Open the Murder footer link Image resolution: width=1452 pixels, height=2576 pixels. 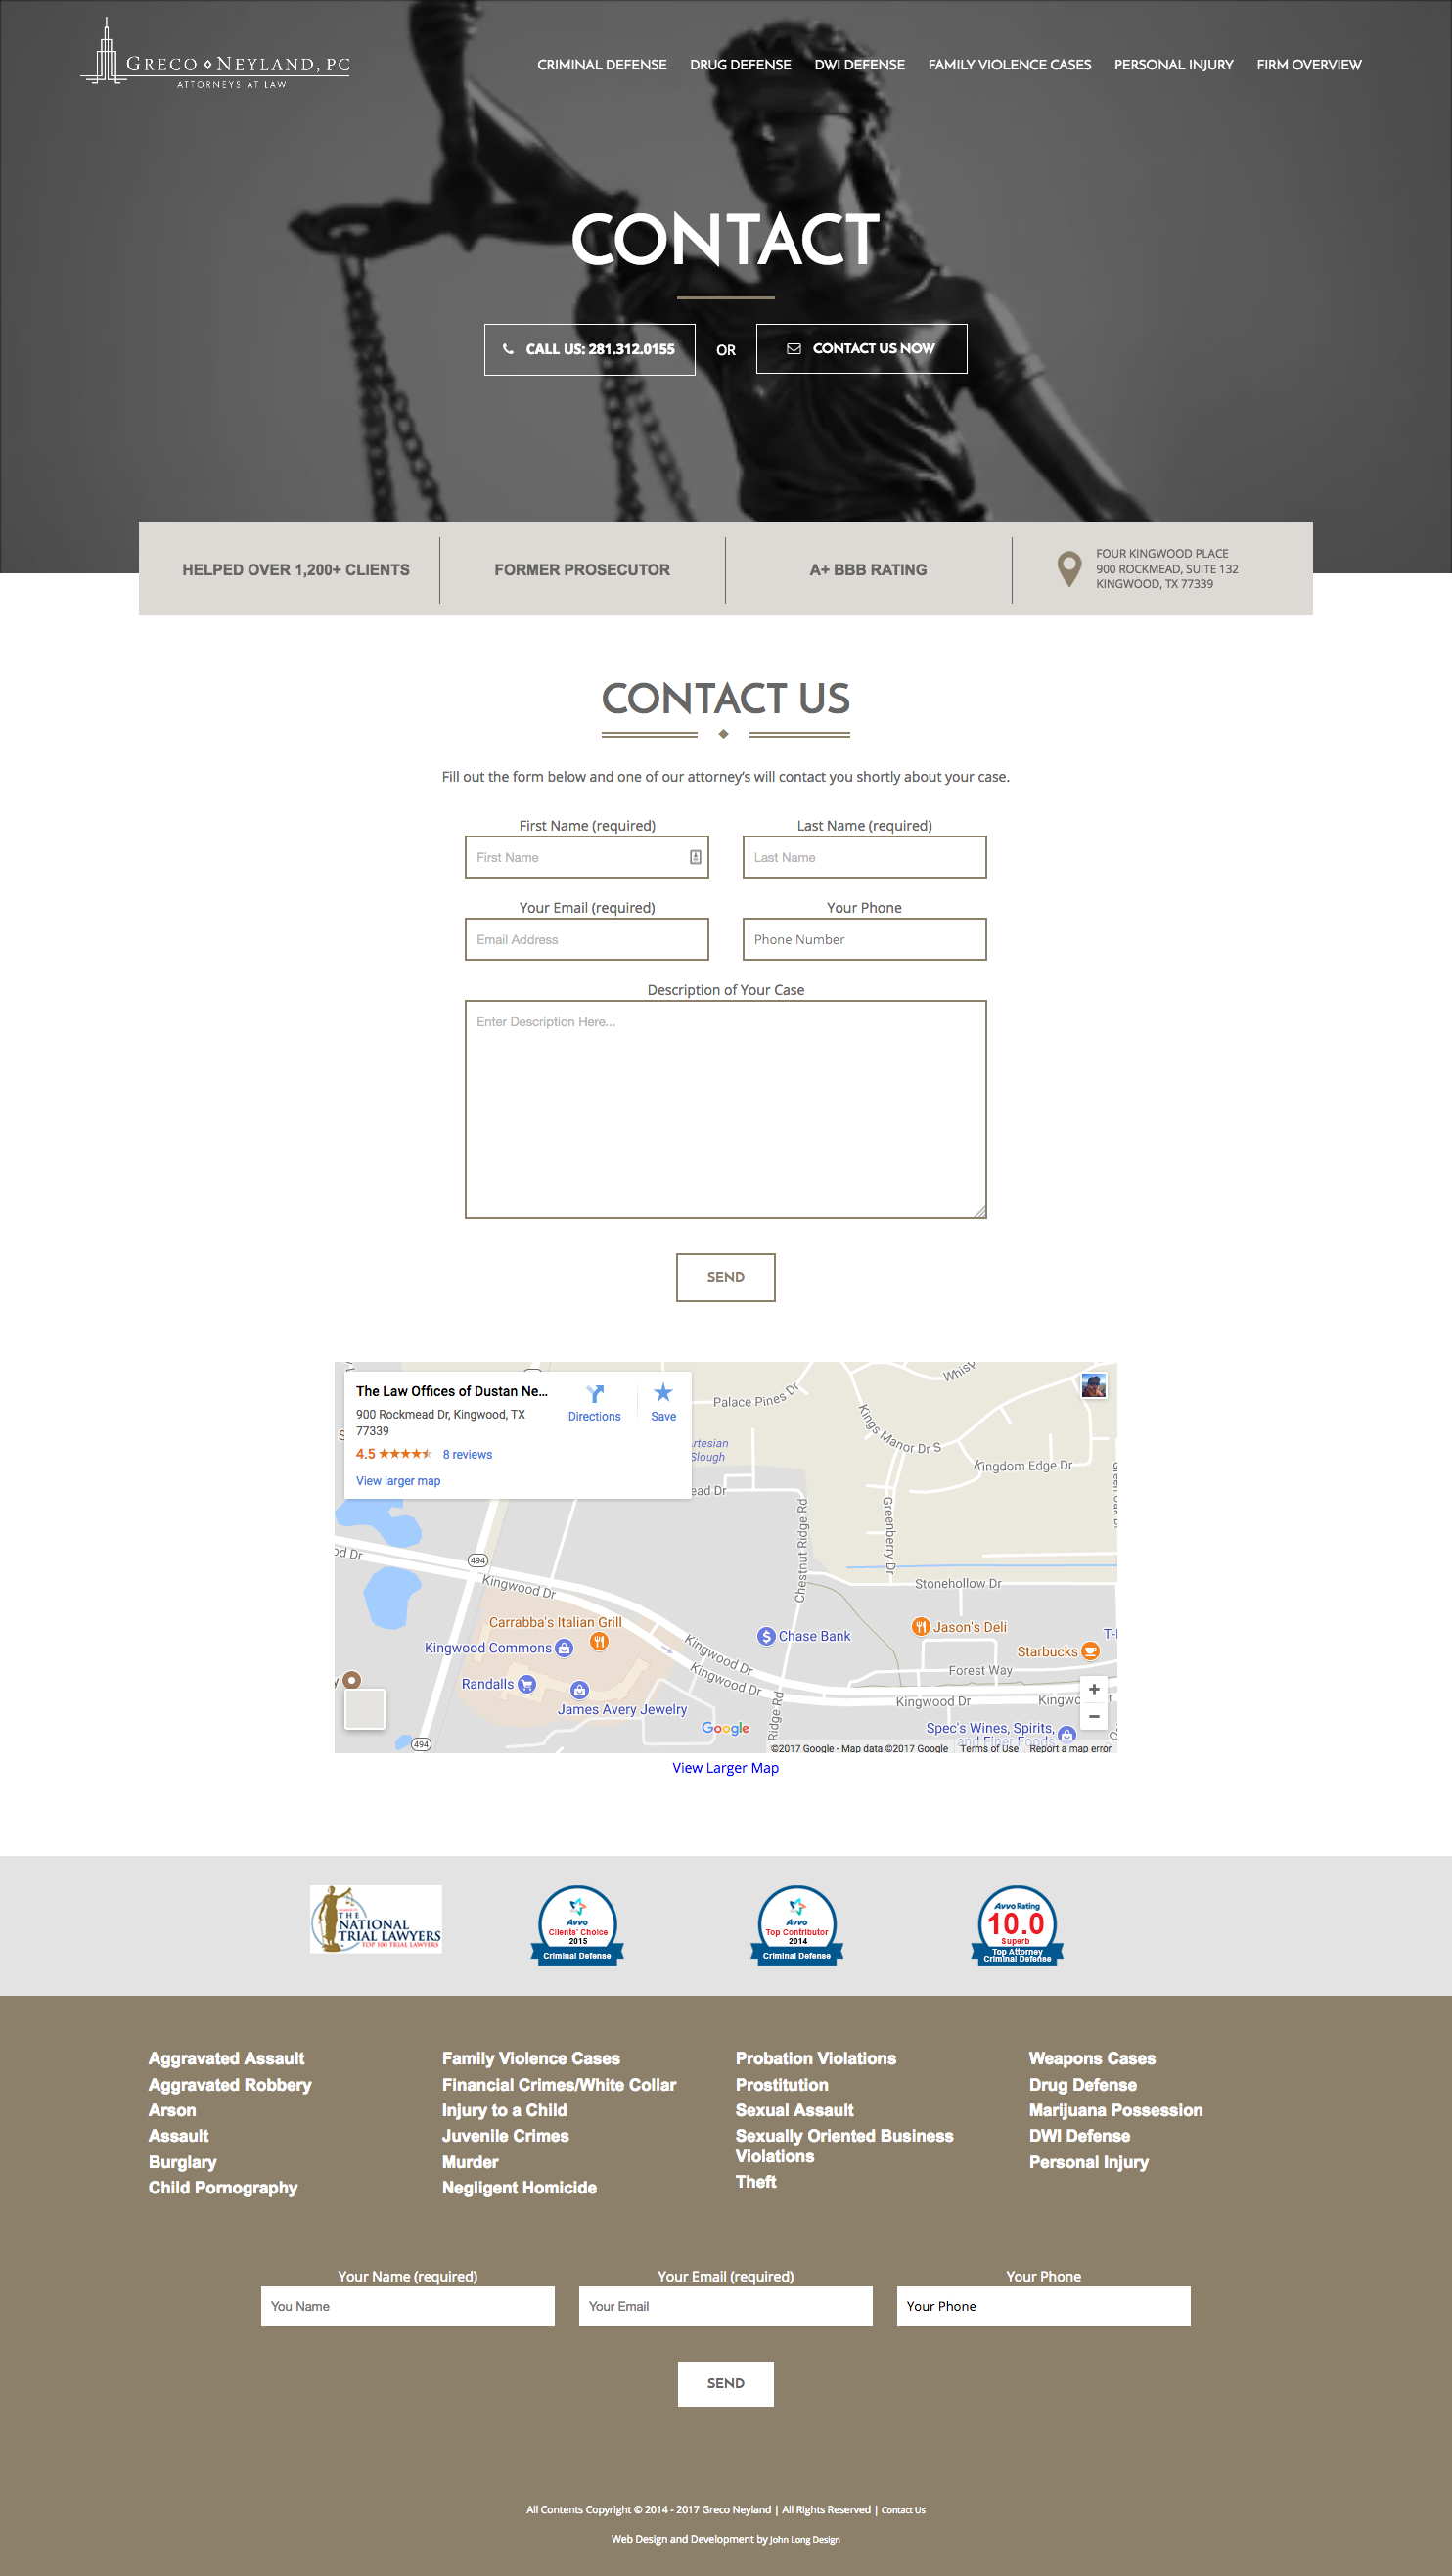tap(471, 2162)
